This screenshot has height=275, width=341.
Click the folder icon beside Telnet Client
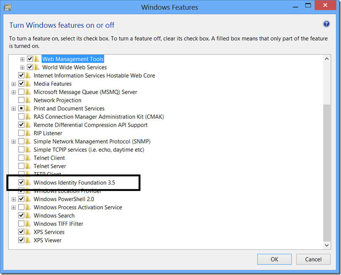click(28, 158)
